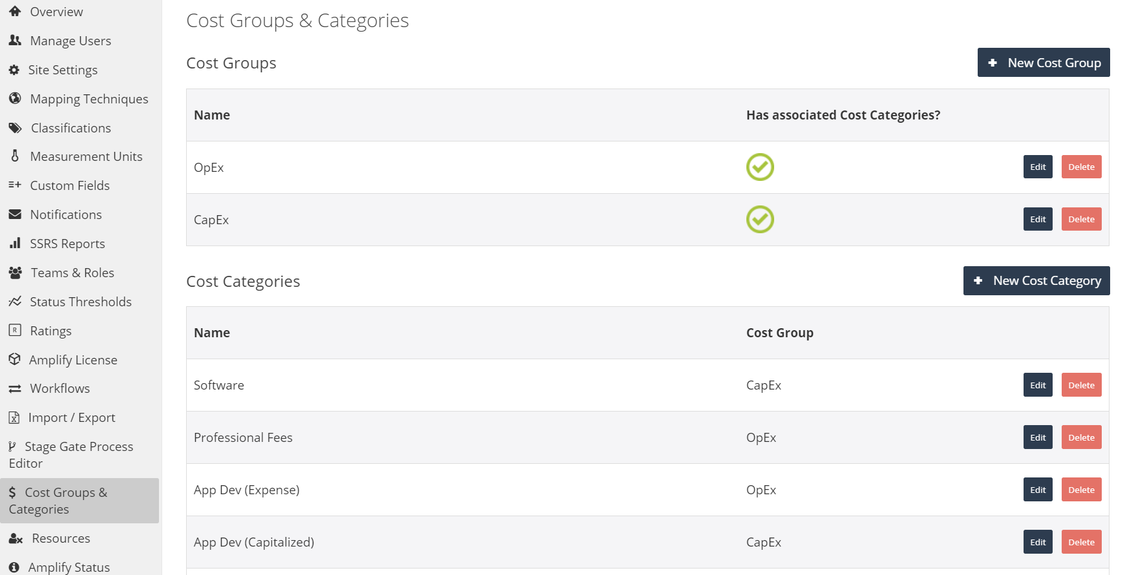Click the Classifications tags icon
This screenshot has height=575, width=1136.
tap(15, 128)
